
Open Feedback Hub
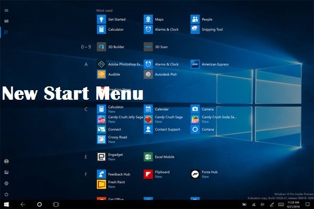113,174
